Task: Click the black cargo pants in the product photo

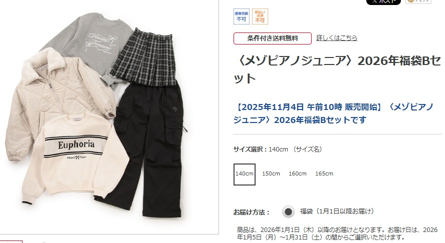Action: [x=147, y=147]
